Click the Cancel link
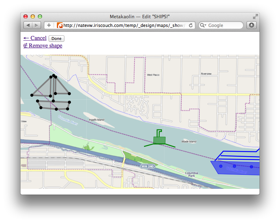The width and height of the screenshot is (280, 223). tap(35, 38)
